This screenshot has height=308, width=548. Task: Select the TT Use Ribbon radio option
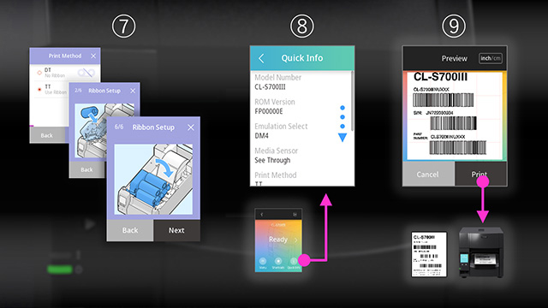pos(39,89)
